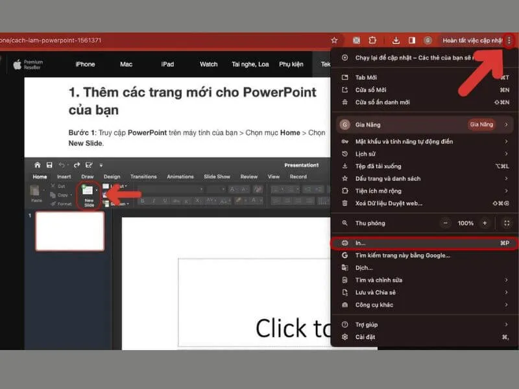This screenshot has height=389, width=519.
Task: Click the Underline U icon
Action: [x=165, y=201]
